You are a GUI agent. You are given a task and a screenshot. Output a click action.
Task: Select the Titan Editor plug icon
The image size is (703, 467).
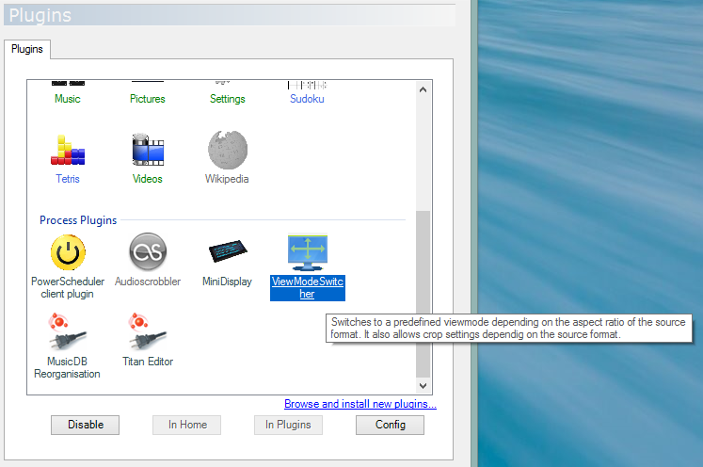tap(148, 332)
